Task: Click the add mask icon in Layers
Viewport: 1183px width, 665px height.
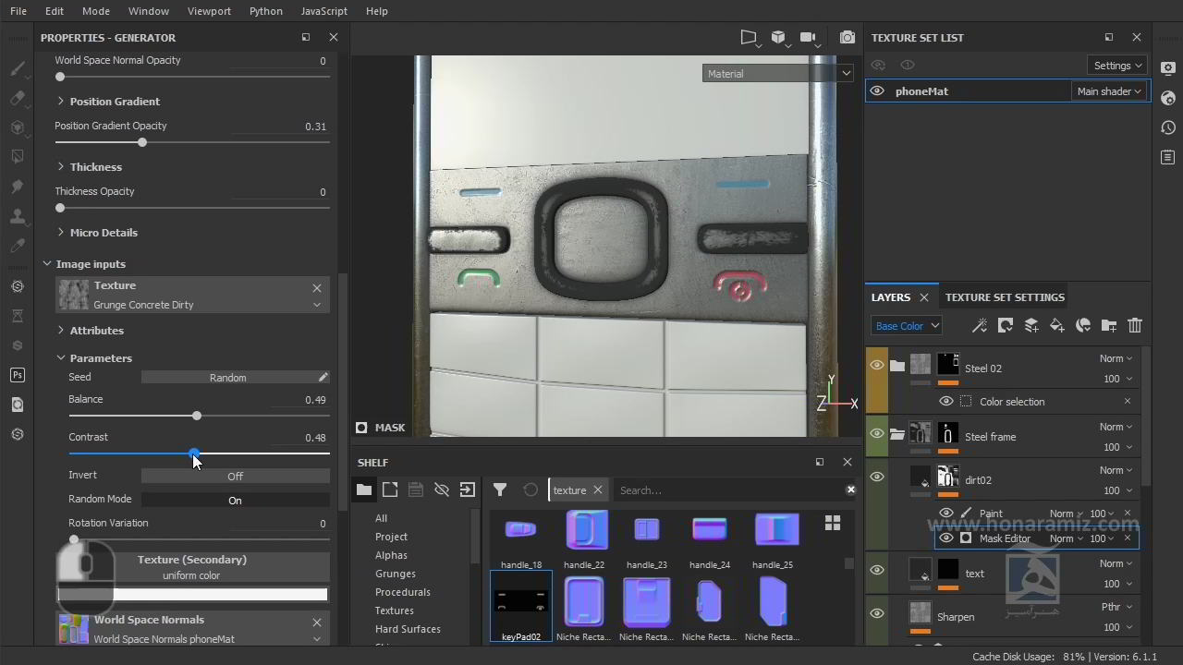Action: coord(1006,325)
